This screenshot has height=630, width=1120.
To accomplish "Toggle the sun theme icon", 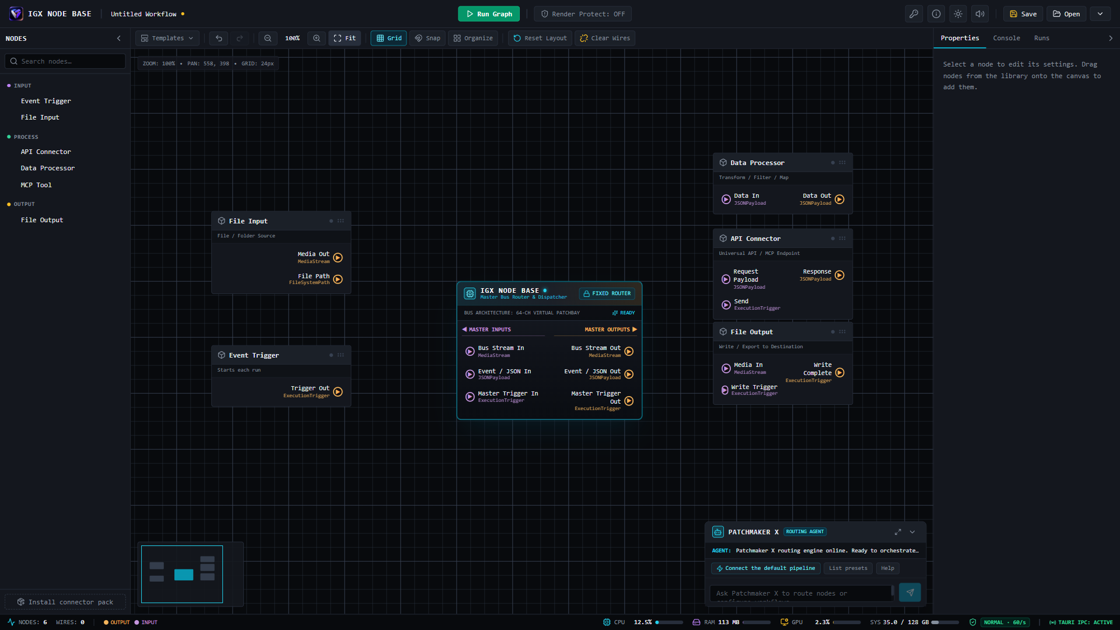I will click(x=958, y=14).
